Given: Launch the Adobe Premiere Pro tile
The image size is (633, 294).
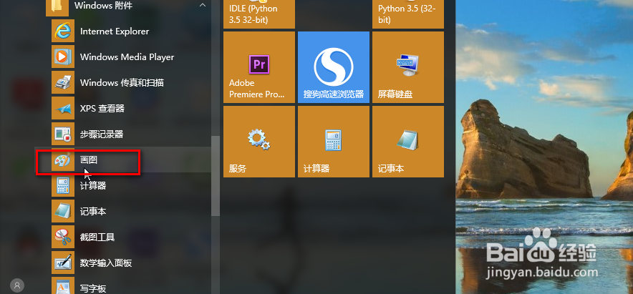Looking at the screenshot, I should (259, 67).
